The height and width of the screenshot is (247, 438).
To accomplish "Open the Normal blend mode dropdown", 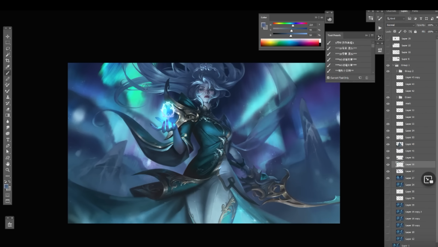I will [x=400, y=25].
